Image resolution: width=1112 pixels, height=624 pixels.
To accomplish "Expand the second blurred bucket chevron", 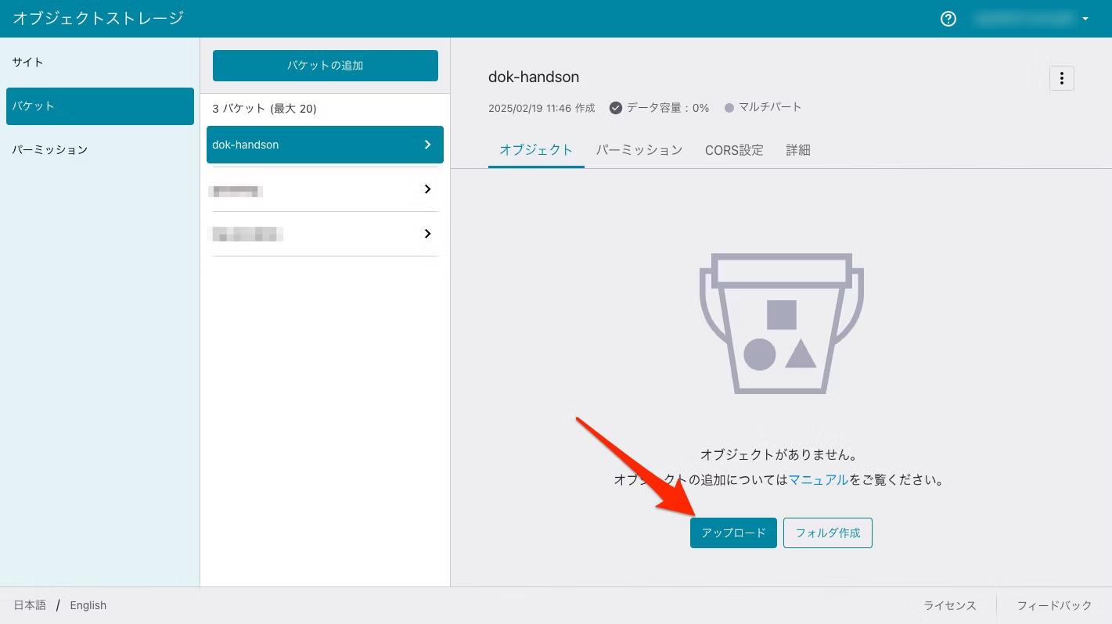I will coord(427,189).
